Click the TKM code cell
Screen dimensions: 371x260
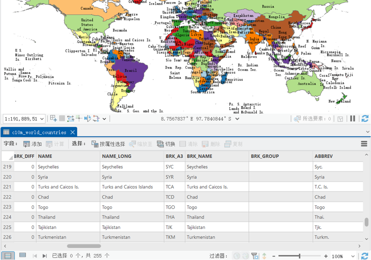[x=174, y=237]
